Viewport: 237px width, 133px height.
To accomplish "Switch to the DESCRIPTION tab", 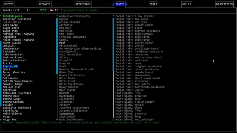I will [x=224, y=4].
